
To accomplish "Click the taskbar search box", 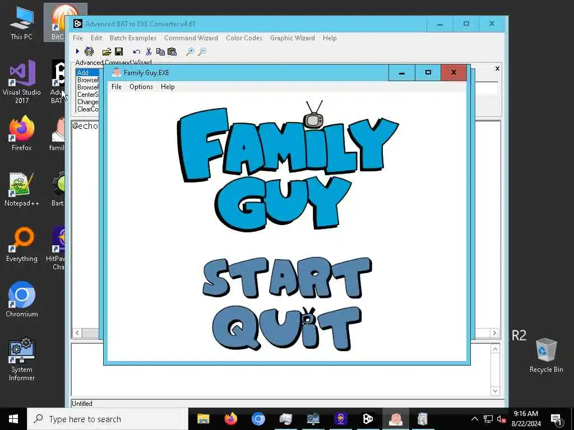I will (108, 419).
